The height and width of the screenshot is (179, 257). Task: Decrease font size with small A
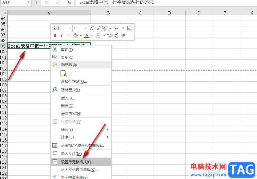point(98,28)
